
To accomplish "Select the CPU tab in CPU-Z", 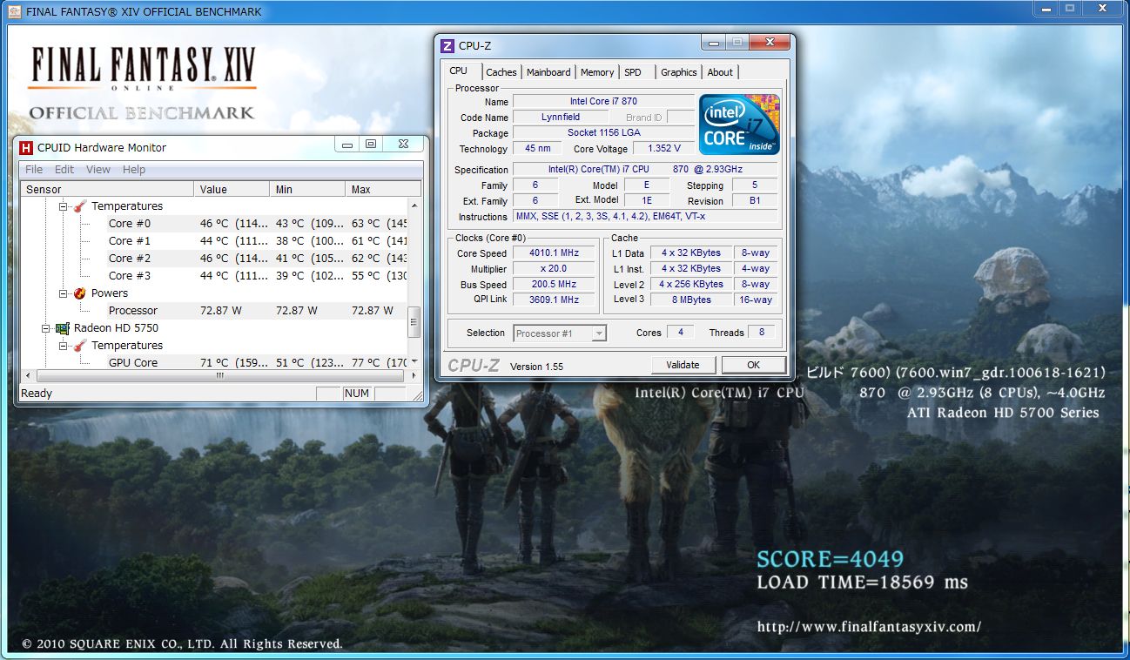I will 459,71.
